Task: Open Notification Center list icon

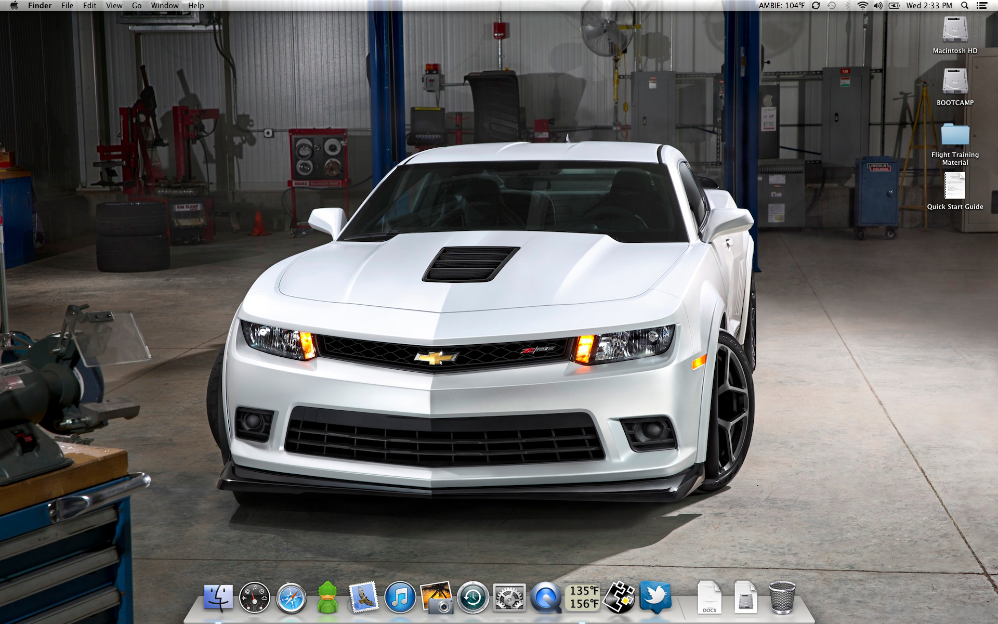Action: coord(982,6)
